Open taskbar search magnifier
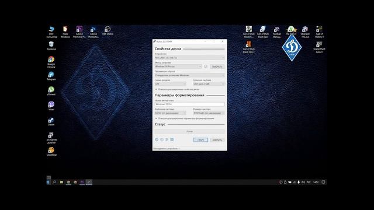 point(54,182)
